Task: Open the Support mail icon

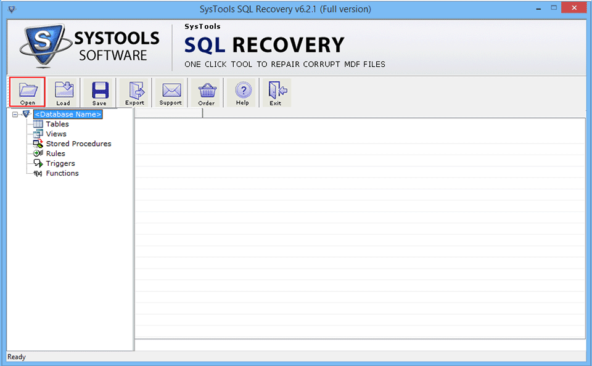Action: (x=170, y=91)
